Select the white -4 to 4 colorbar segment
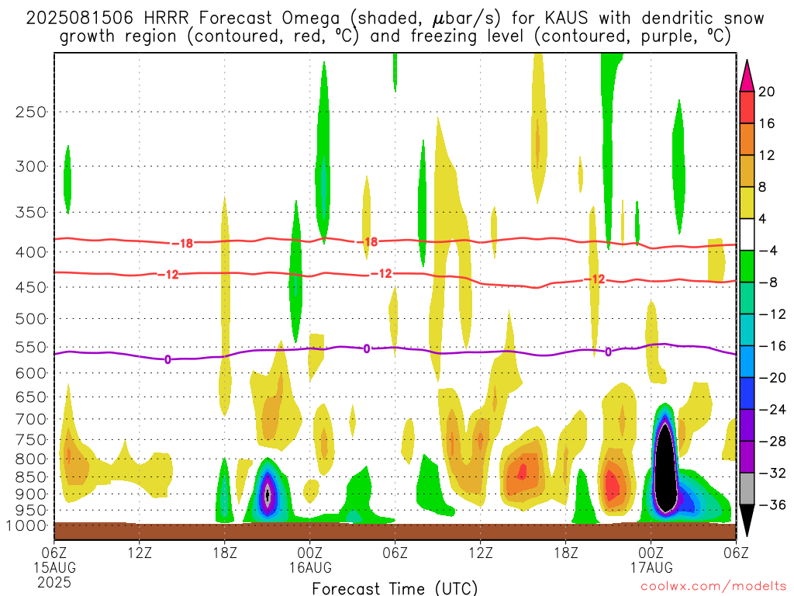Screen dimensions: 794x596 point(747,234)
